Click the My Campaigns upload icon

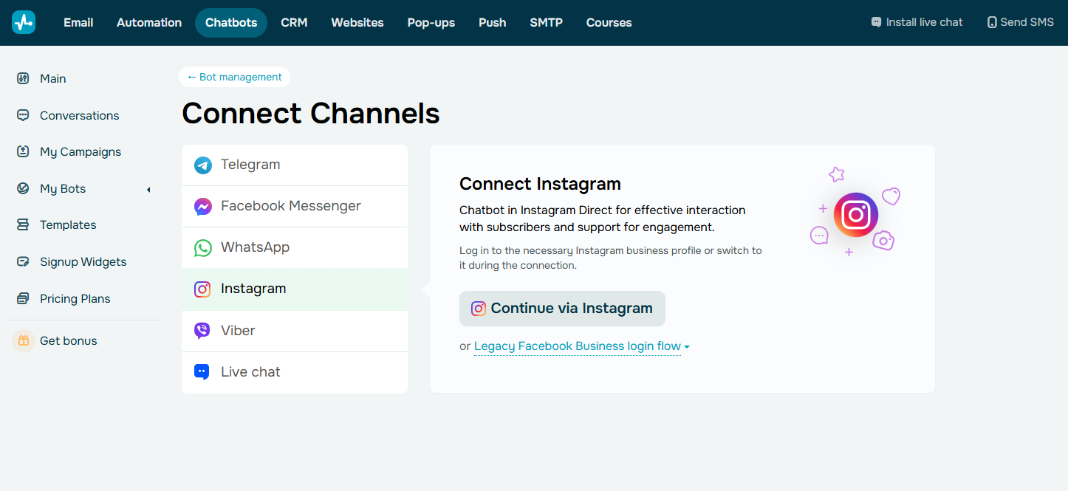[23, 151]
